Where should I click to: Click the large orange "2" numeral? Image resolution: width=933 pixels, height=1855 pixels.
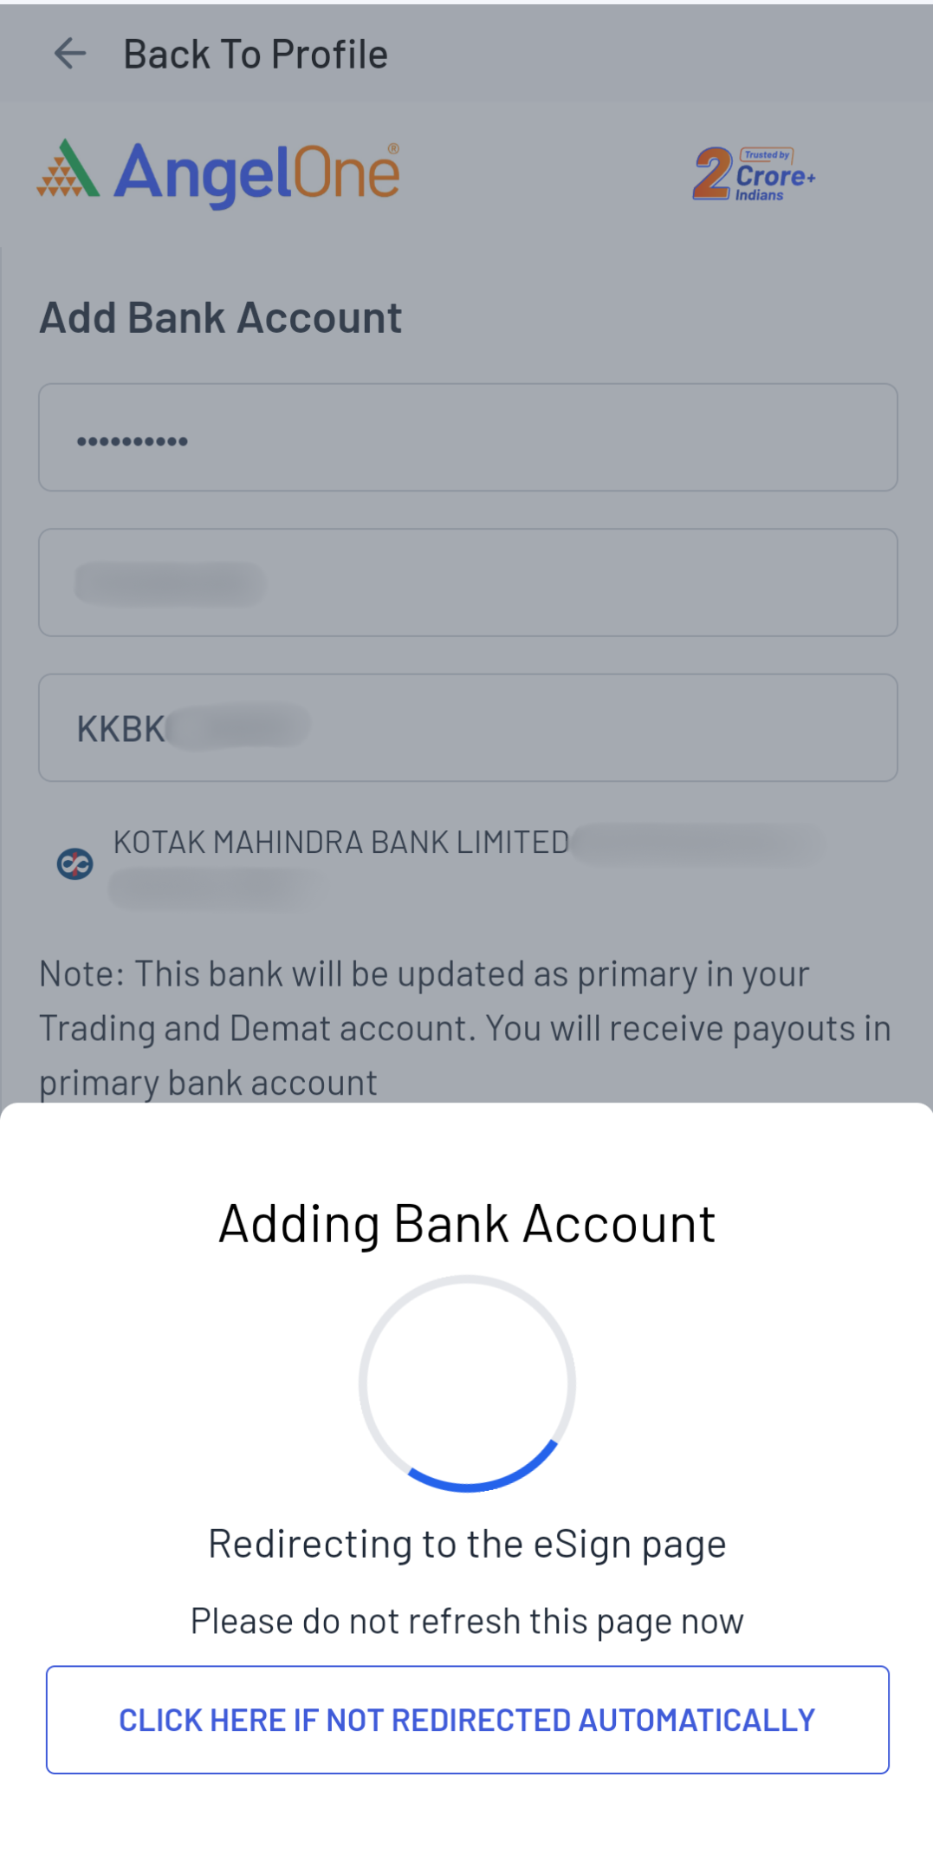coord(712,173)
